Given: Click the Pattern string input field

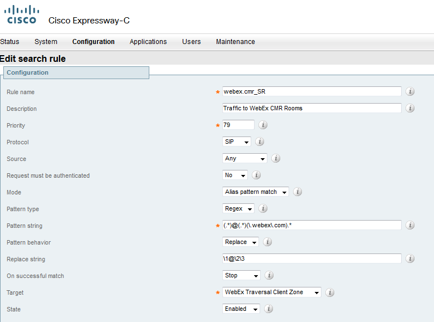Looking at the screenshot, I should [311, 225].
